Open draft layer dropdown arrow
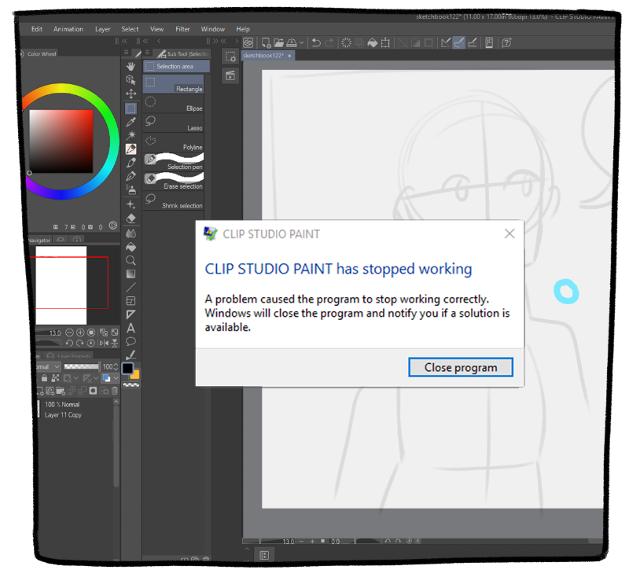Image resolution: width=629 pixels, height=577 pixels. (x=95, y=378)
